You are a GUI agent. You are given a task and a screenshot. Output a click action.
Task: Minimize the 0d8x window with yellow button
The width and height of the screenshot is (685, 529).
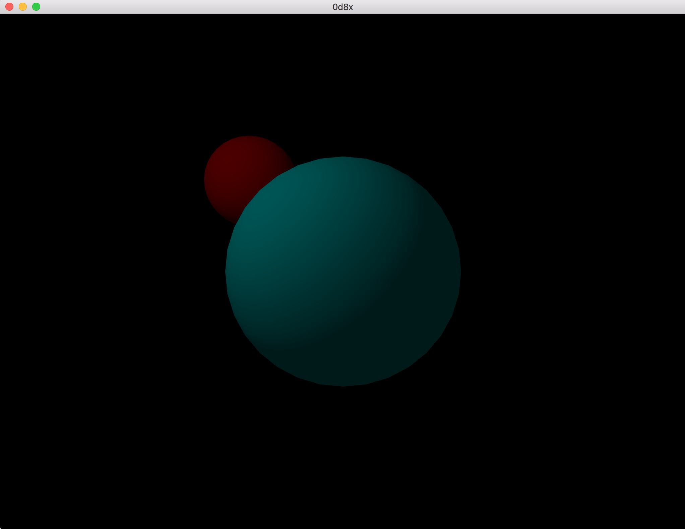click(x=23, y=7)
